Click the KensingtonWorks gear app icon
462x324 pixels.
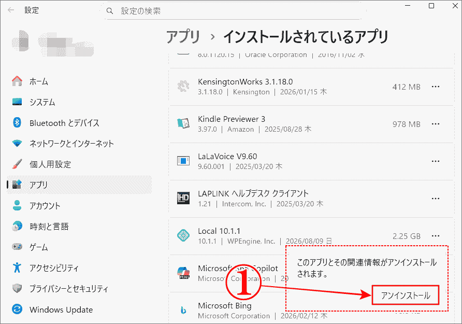coord(183,87)
